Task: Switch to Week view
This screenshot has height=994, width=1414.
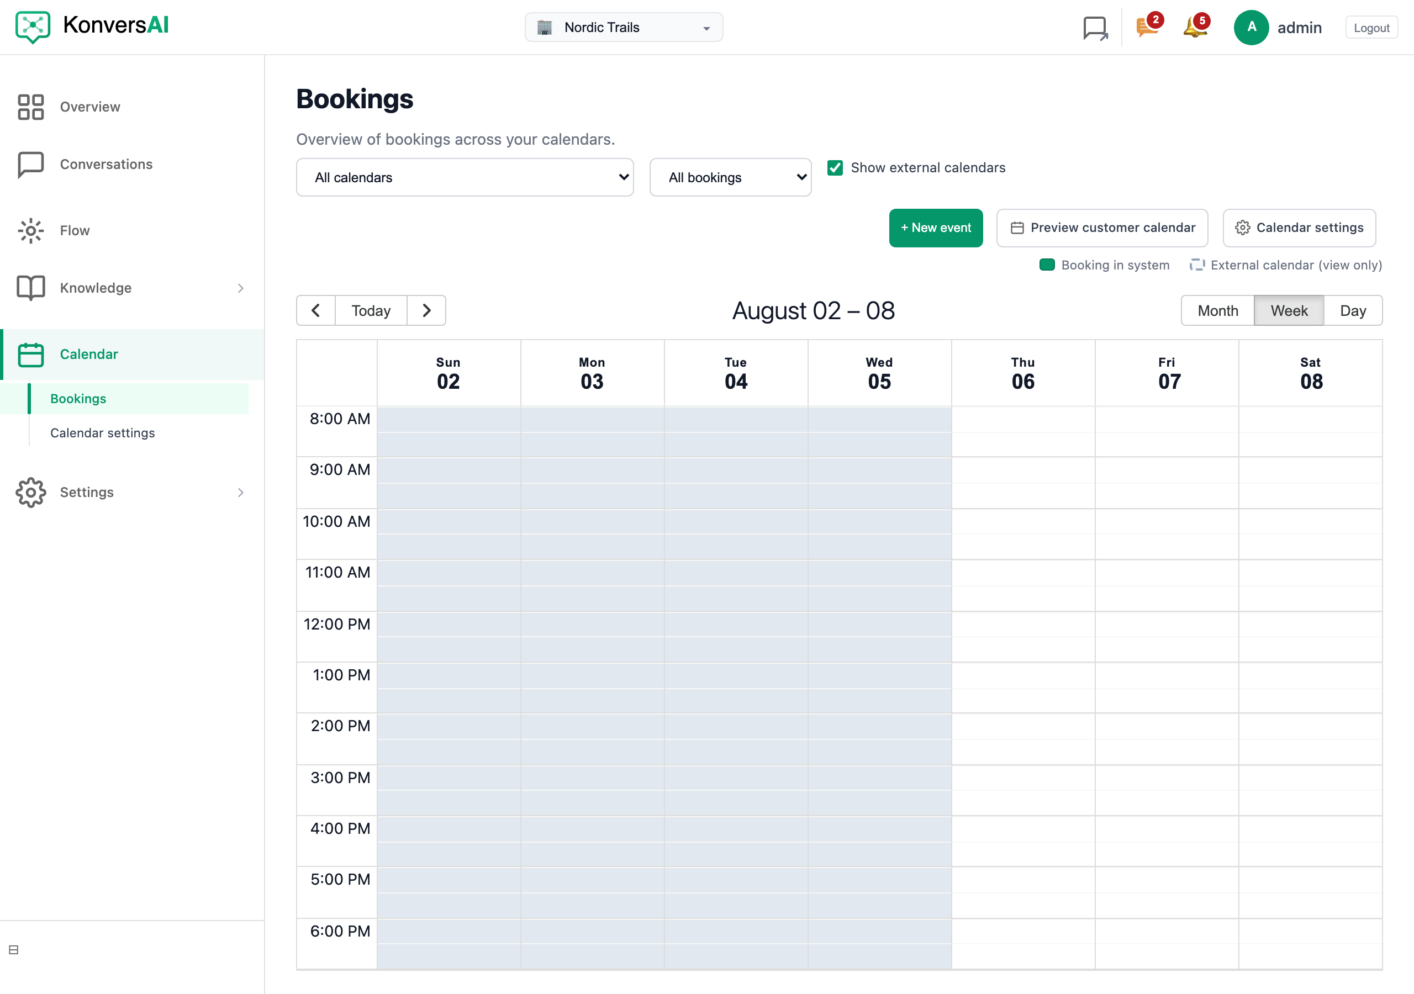Action: (x=1289, y=310)
